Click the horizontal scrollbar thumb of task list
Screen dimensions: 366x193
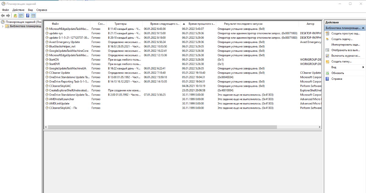(x=162, y=127)
